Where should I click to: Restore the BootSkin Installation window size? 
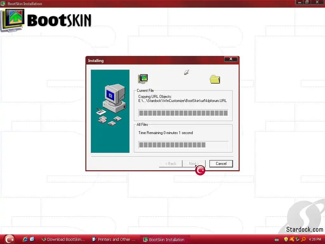click(307, 2)
